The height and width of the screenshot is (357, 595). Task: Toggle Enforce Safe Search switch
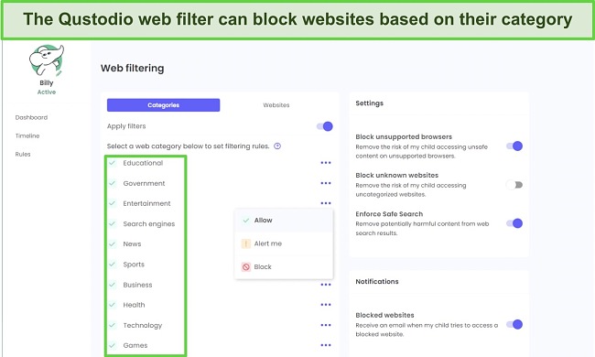(x=514, y=223)
